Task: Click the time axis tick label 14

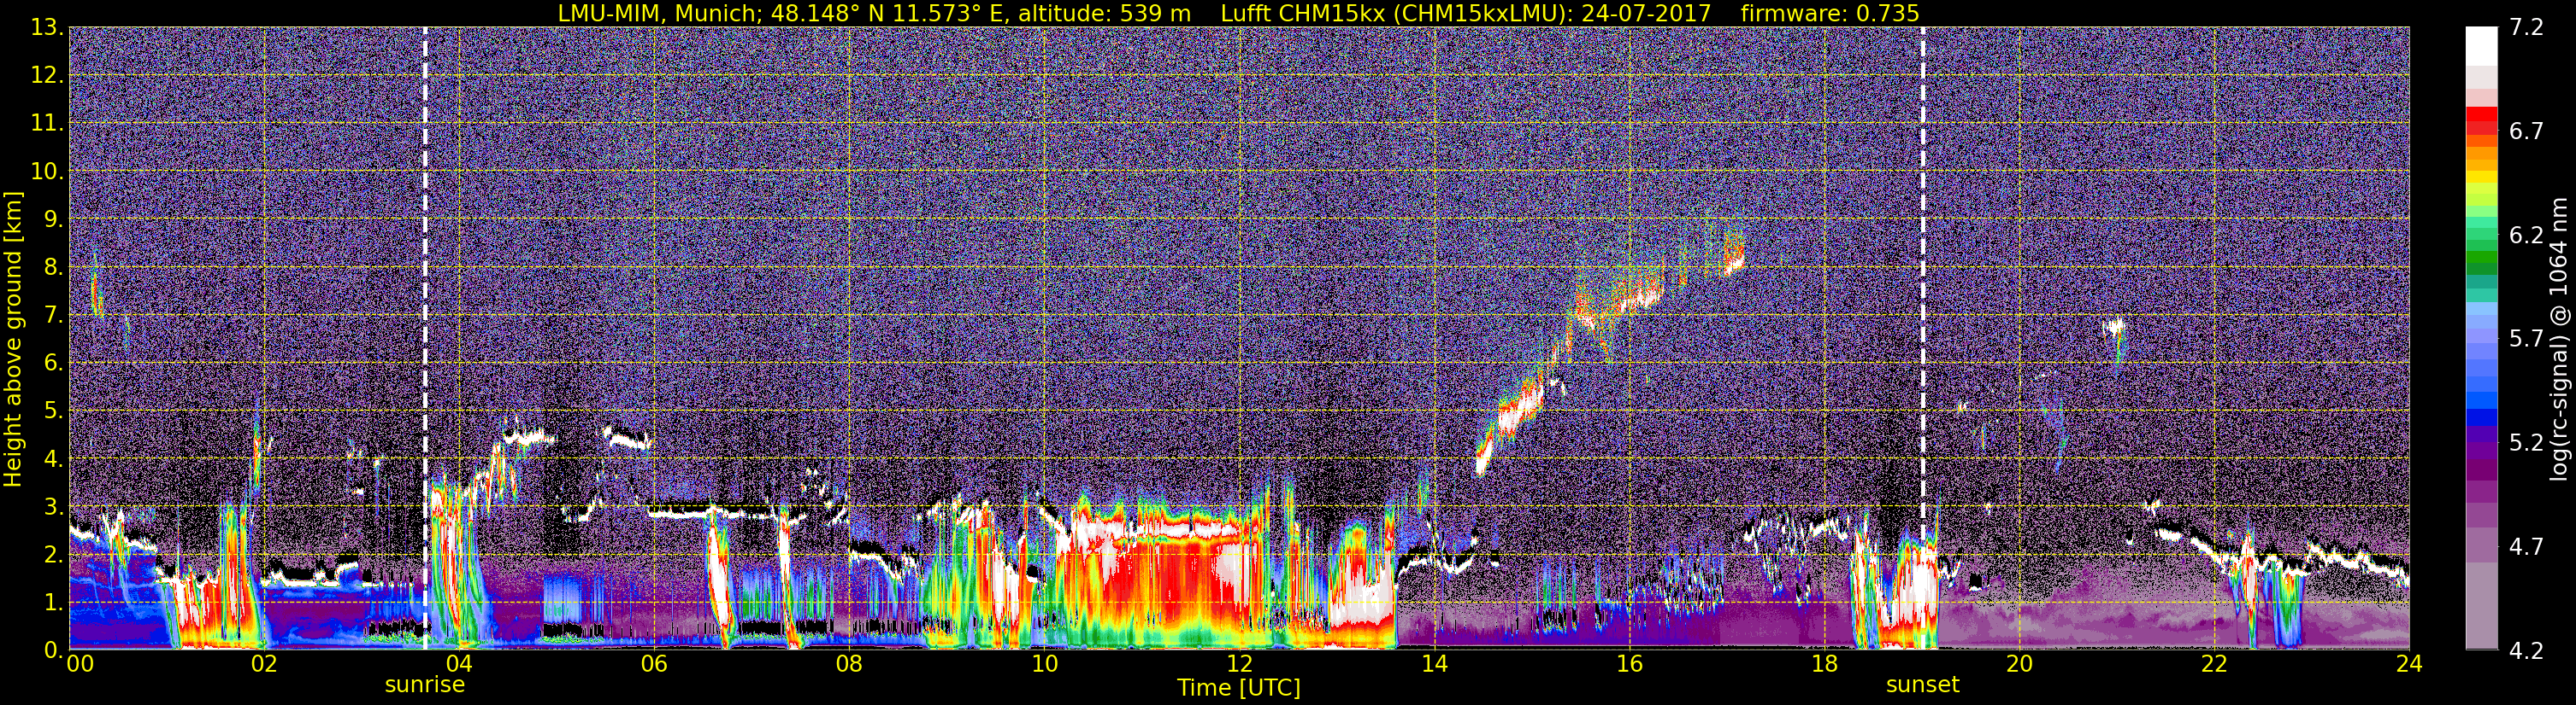Action: coord(1434,664)
